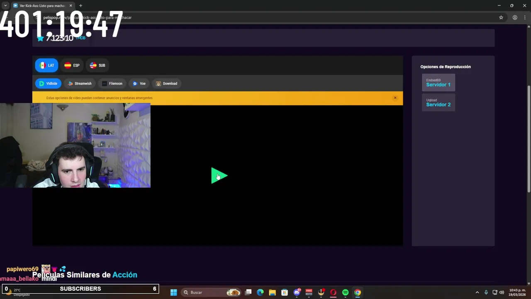Choose the Voe video server
Screen dimensions: 531x299
click(139, 83)
